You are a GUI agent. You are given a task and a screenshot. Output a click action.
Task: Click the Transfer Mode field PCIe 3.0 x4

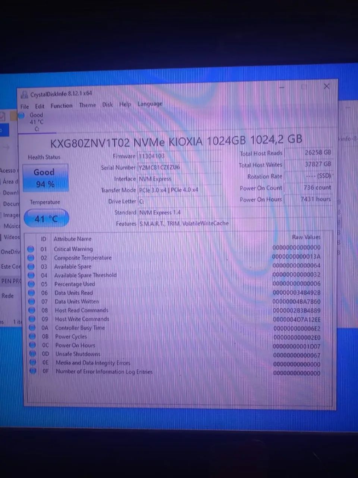[x=180, y=190]
